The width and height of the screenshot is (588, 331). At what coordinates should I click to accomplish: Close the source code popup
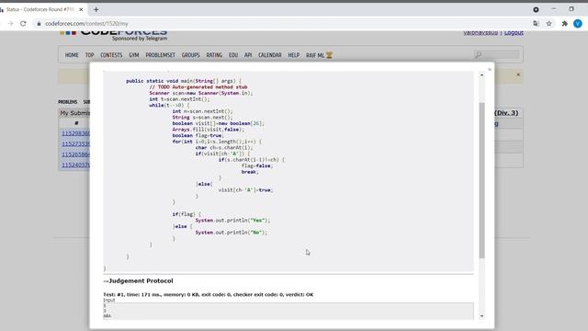pos(490,70)
